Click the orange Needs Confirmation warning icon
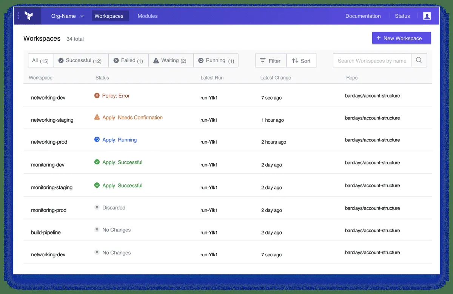453x294 pixels. click(x=97, y=117)
